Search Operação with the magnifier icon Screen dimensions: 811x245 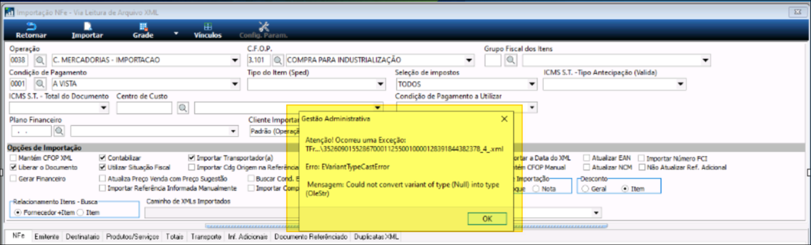pos(40,60)
